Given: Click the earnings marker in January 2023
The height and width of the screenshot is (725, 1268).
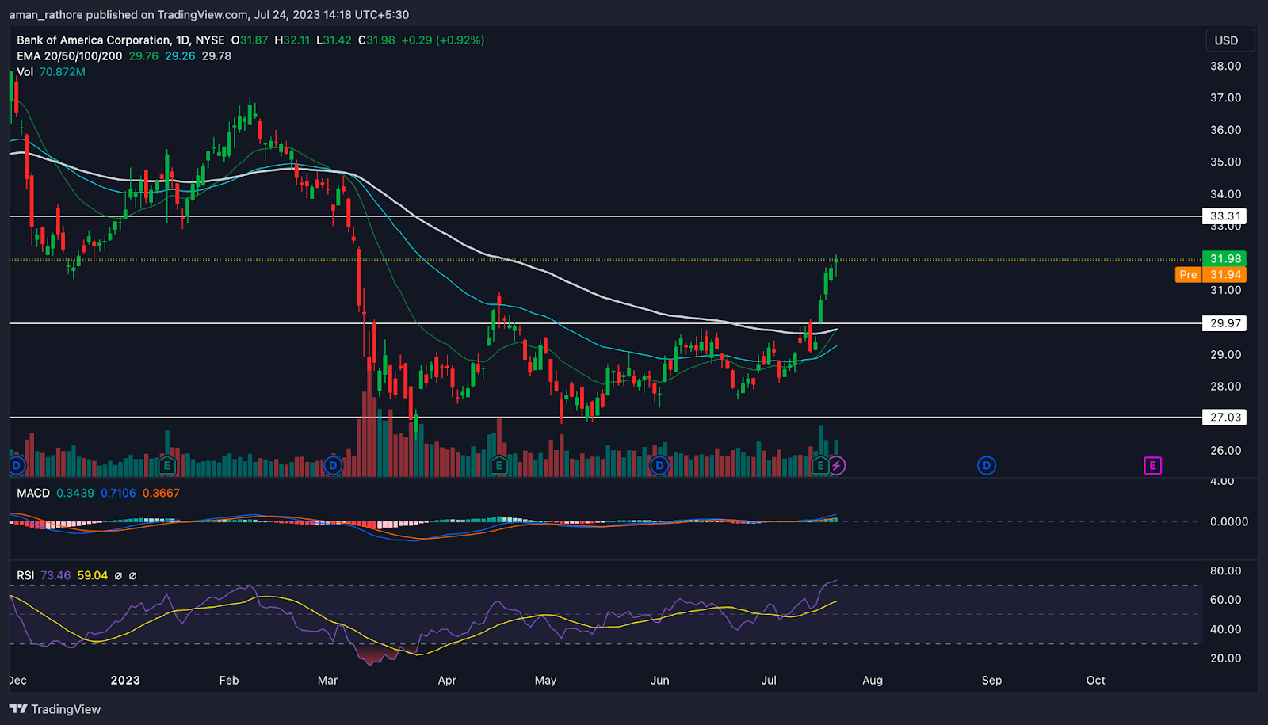Looking at the screenshot, I should click(x=166, y=465).
